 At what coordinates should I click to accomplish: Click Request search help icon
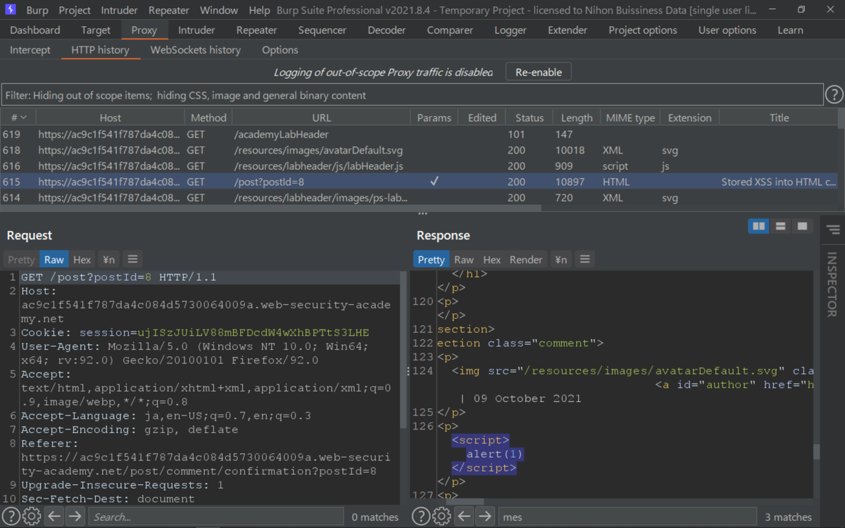pyautogui.click(x=11, y=517)
